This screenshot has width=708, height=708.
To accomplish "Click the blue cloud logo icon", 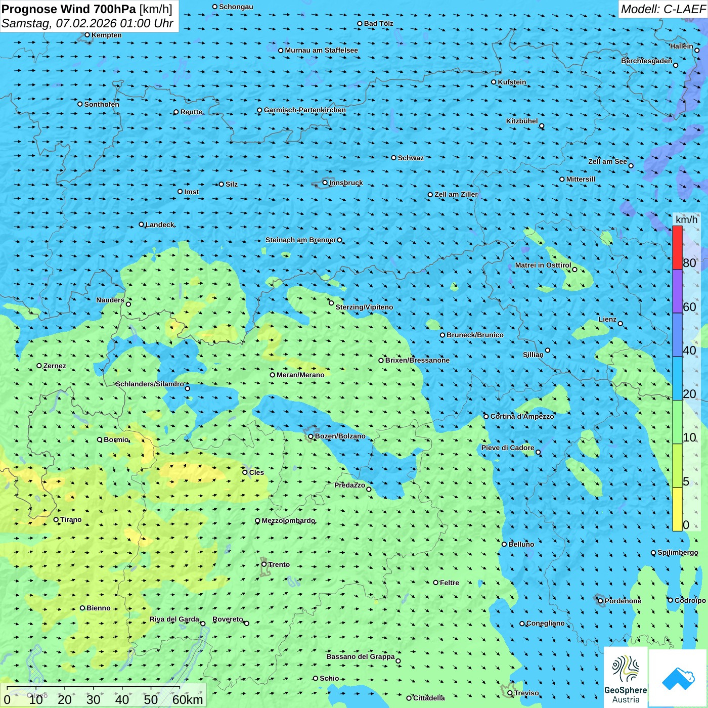I will click(678, 678).
